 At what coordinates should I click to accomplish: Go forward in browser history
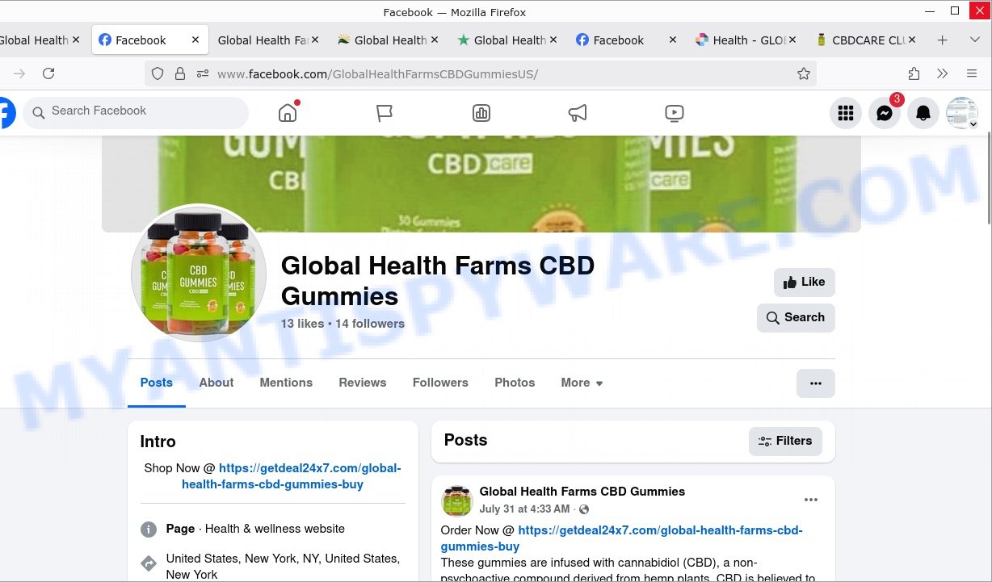(x=19, y=73)
